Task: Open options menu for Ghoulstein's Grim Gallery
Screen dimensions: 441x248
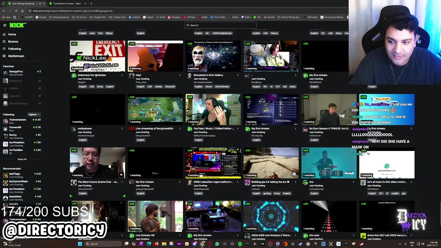Action: [237, 75]
